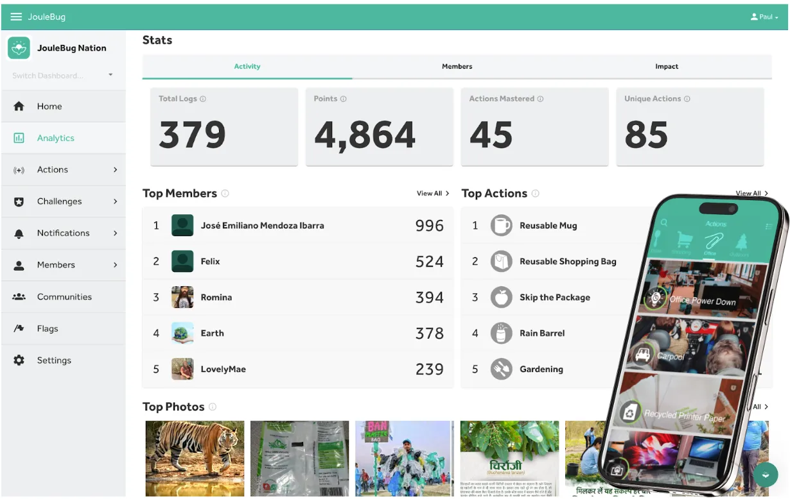Screen dimensions: 790x499
Task: Switch to the Impact stats tab
Action: tap(667, 67)
